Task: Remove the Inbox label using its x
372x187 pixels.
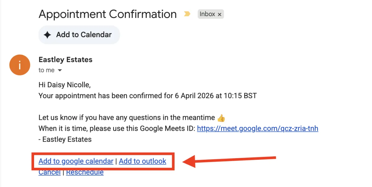Action: click(219, 14)
